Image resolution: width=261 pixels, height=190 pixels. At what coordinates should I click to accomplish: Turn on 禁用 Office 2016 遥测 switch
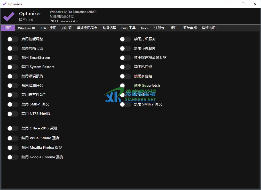[13, 128]
